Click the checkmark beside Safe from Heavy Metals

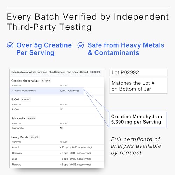coord(81,45)
